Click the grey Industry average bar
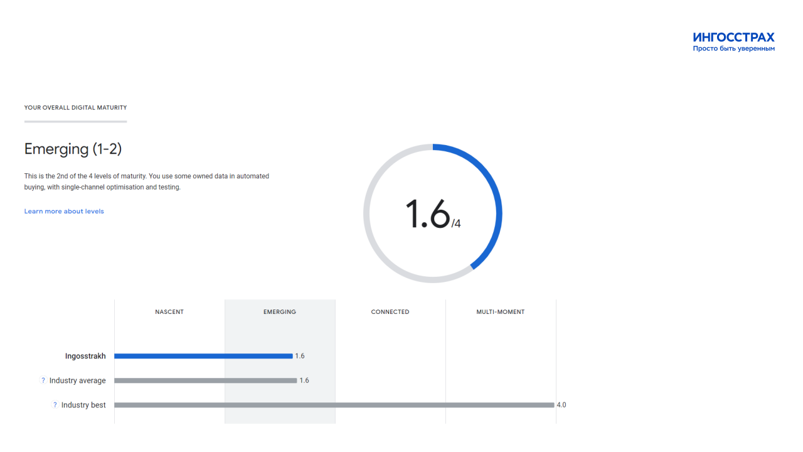The width and height of the screenshot is (803, 452). [x=206, y=380]
